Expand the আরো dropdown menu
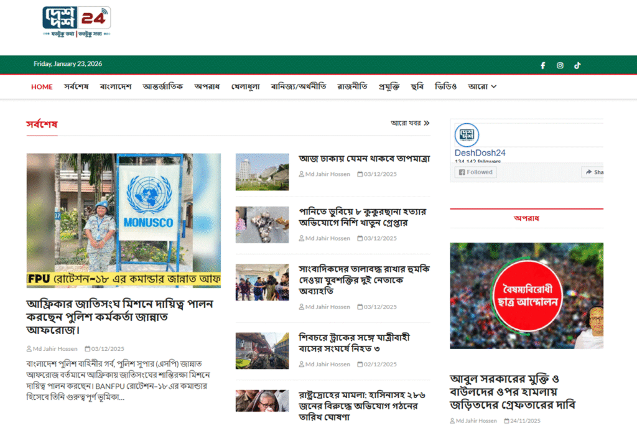Viewport: 637px width, 428px height. click(482, 86)
